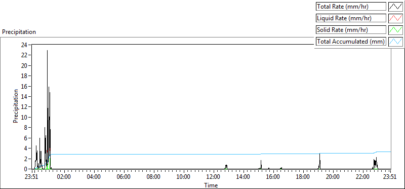Click the 24 maximum value on Y axis

pyautogui.click(x=25, y=45)
